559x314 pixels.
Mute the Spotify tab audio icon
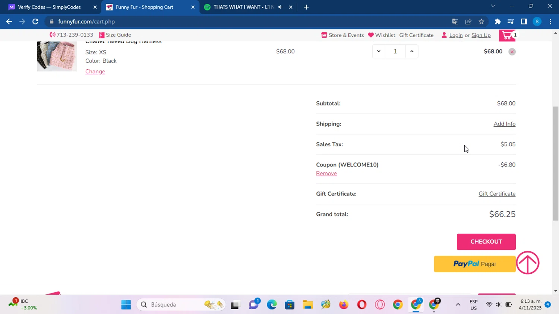click(x=280, y=7)
